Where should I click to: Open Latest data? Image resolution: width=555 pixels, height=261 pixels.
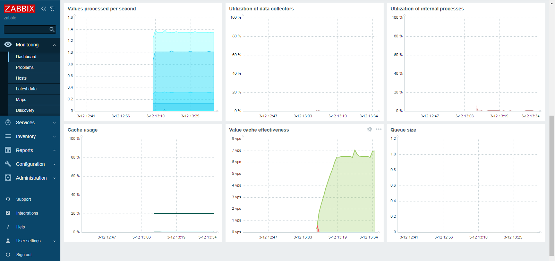(x=26, y=89)
